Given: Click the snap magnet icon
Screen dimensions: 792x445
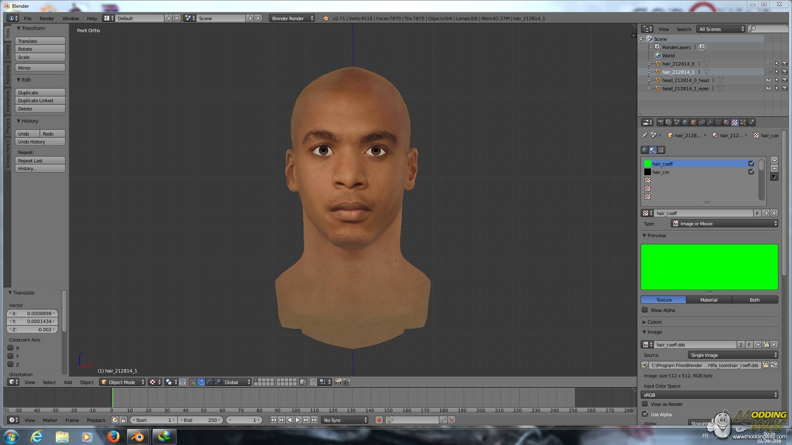Looking at the screenshot, I should (x=313, y=382).
